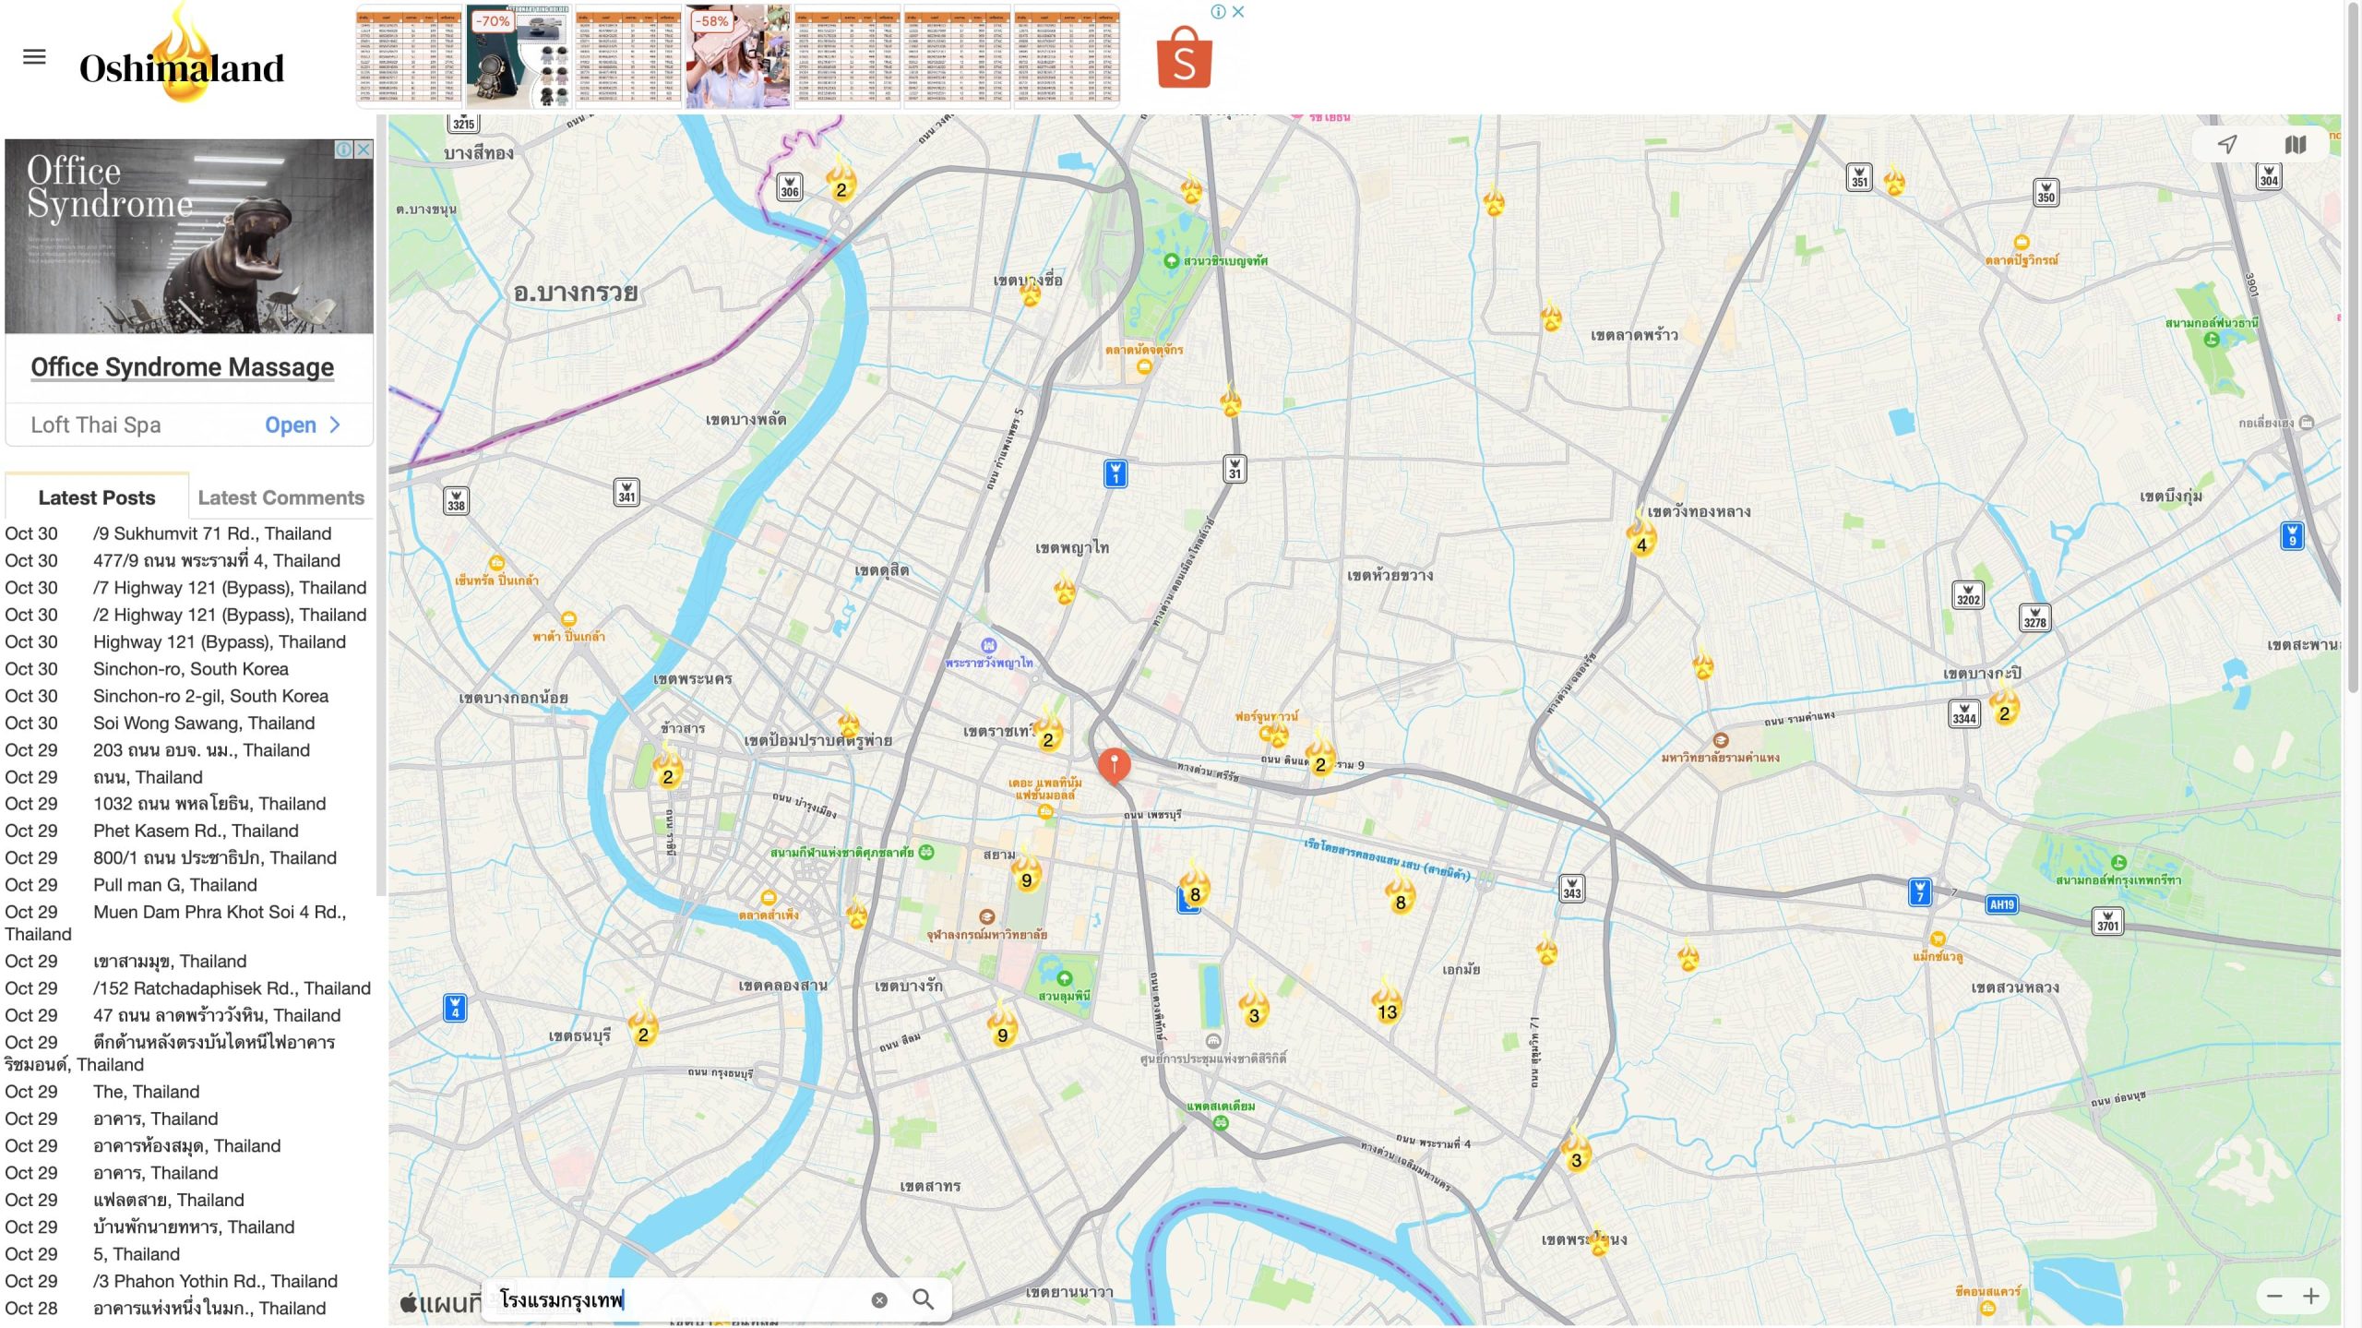This screenshot has width=2362, height=1328.
Task: Click the Shopee ad logo
Action: coord(1184,57)
